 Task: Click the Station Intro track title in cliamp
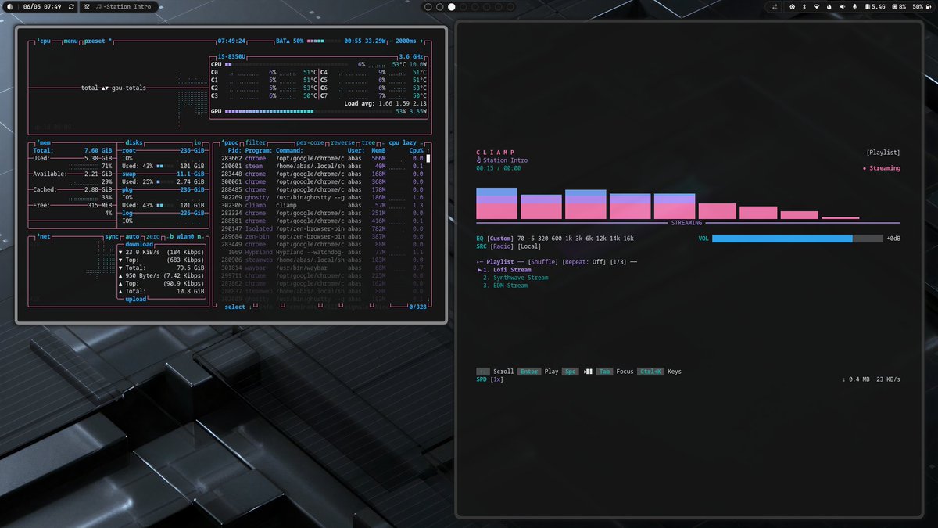point(505,160)
